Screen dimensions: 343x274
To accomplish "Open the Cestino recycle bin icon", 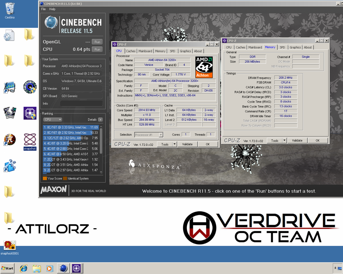I will [10, 11].
